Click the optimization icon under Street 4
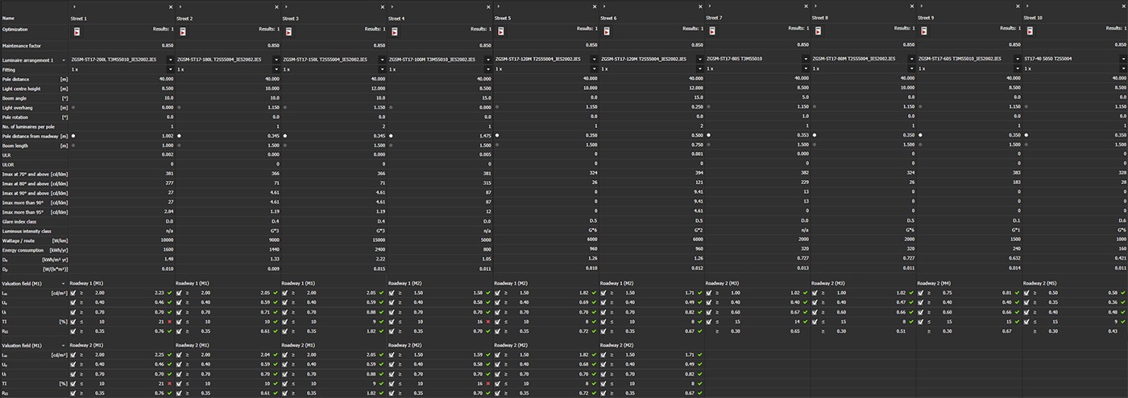Screen dimensions: 1128x398 (395, 31)
